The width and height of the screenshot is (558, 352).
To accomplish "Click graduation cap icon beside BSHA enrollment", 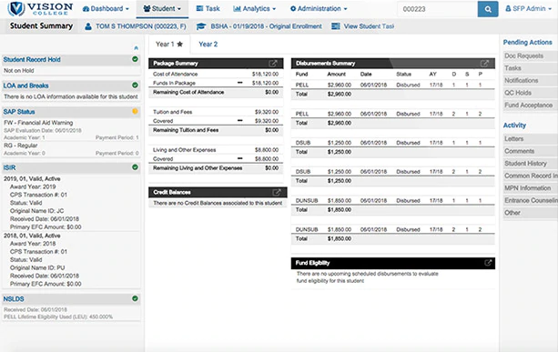I will [201, 26].
